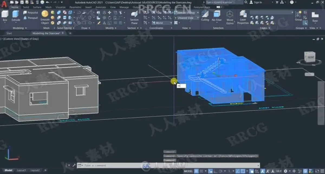The height and width of the screenshot is (174, 325).
Task: Click the search magnifier icon
Action: tap(246, 2)
